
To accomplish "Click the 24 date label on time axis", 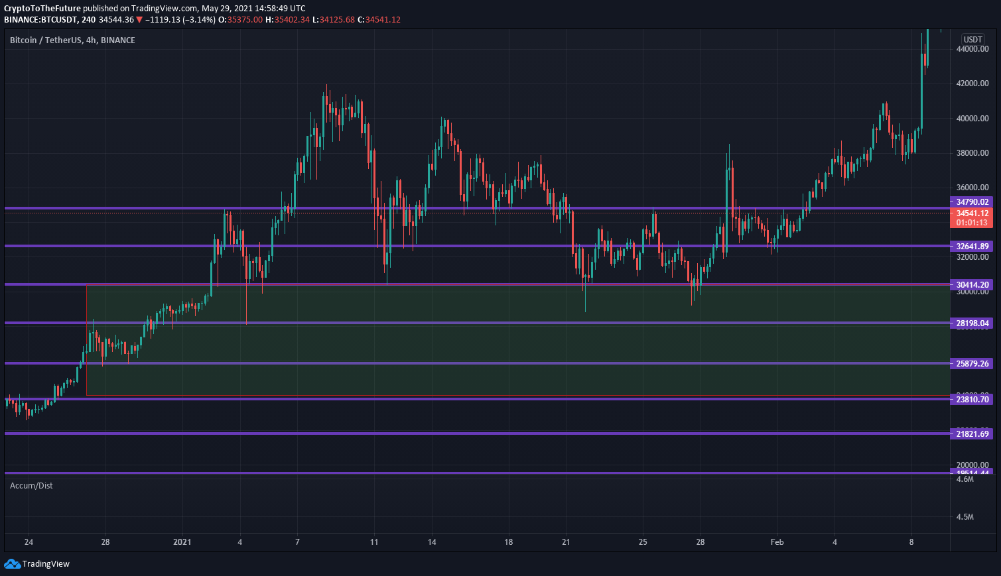I will coord(29,542).
